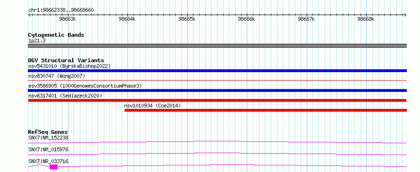Click the SNX7|NM_152238 intron line
Viewport: 420px width, 172px height.
(217, 142)
